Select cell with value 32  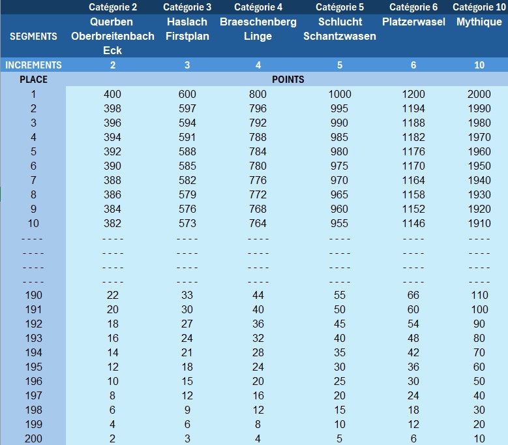tap(258, 338)
